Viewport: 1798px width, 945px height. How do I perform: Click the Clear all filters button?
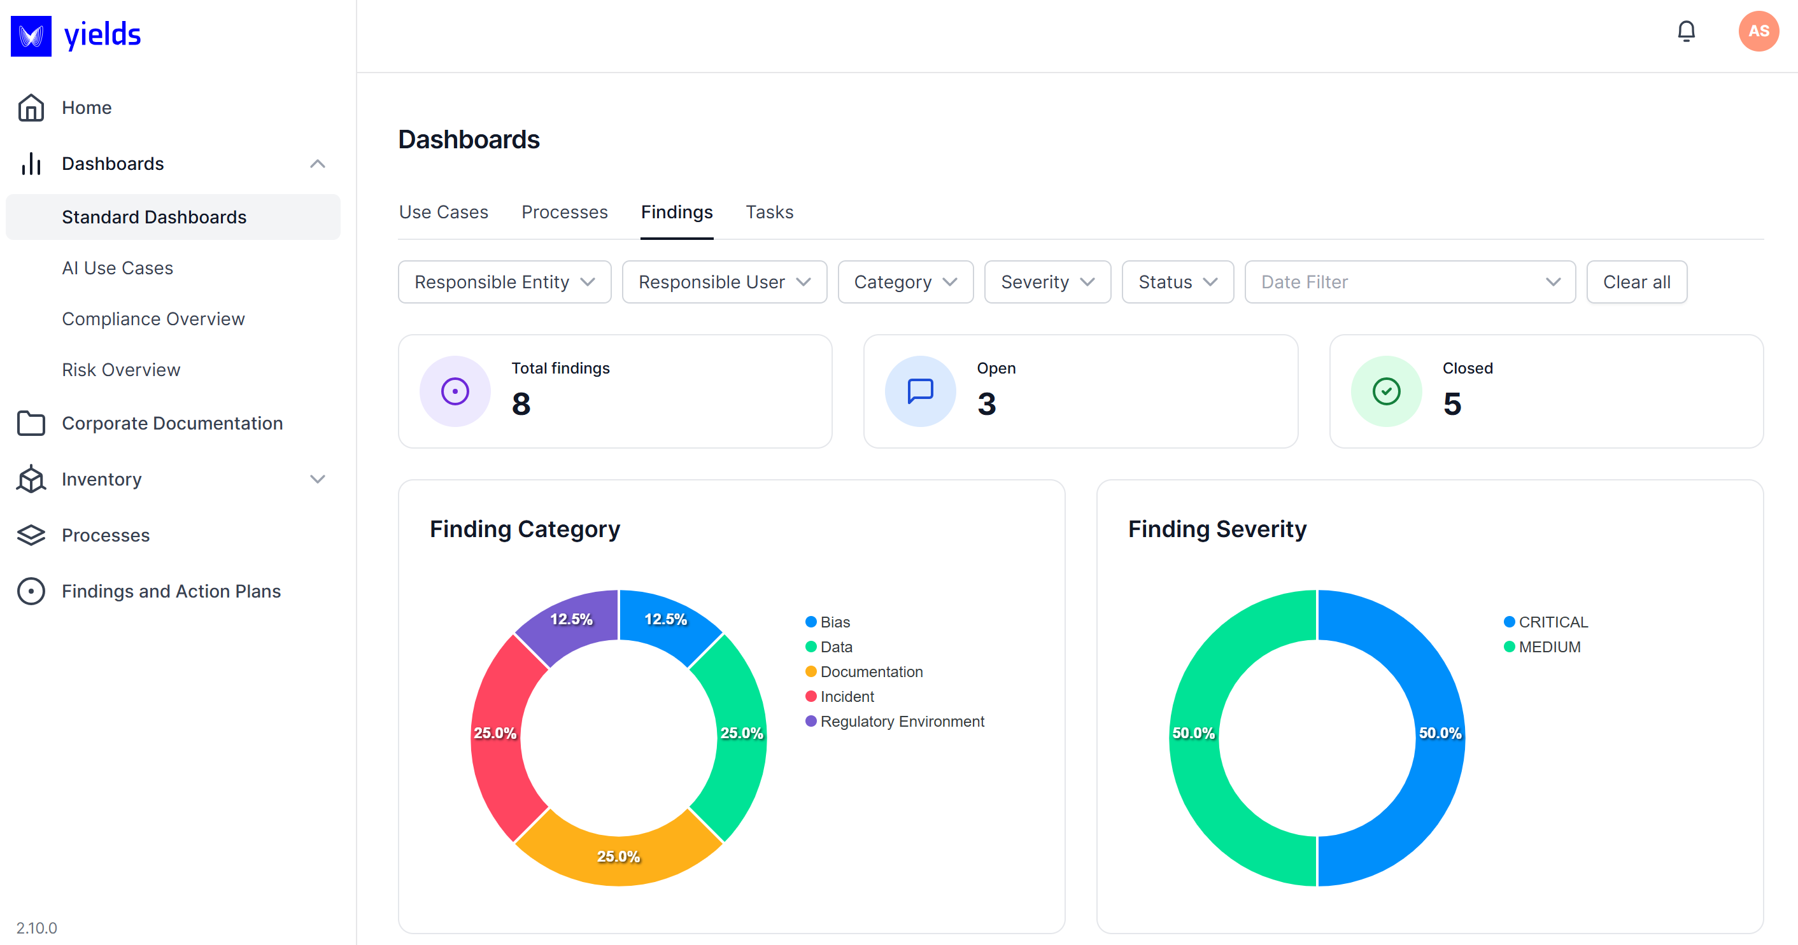tap(1637, 282)
